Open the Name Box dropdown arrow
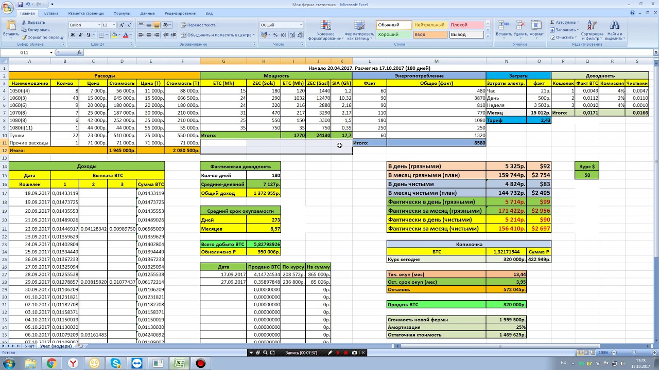Image resolution: width=659 pixels, height=370 pixels. (51, 52)
